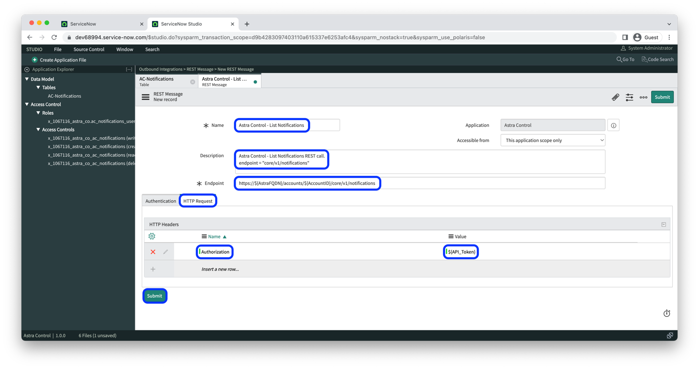This screenshot has width=699, height=369.
Task: Collapse the Roles tree node
Action: tap(38, 113)
